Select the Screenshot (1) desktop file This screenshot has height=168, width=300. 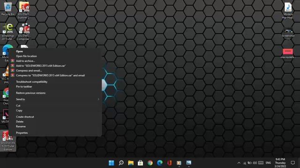288,34
